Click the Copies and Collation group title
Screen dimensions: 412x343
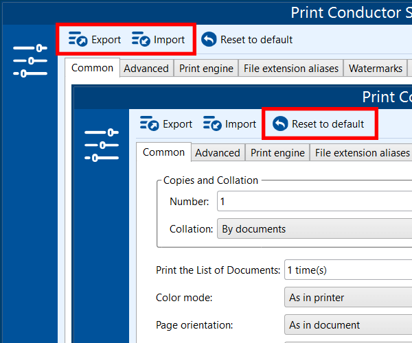coord(211,180)
